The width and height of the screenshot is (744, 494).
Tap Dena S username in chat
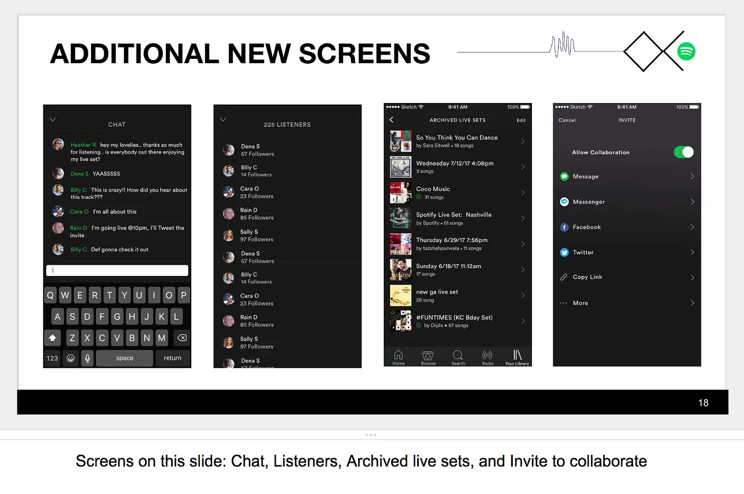pos(79,174)
